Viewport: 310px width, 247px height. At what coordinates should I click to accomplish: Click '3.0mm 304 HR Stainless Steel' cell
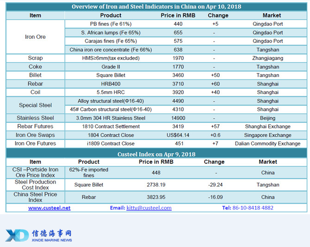tap(111, 118)
